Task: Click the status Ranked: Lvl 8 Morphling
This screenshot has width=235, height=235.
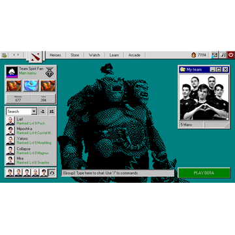Action: pyautogui.click(x=34, y=143)
